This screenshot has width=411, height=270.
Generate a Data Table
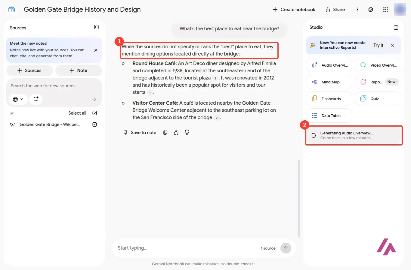pyautogui.click(x=329, y=115)
